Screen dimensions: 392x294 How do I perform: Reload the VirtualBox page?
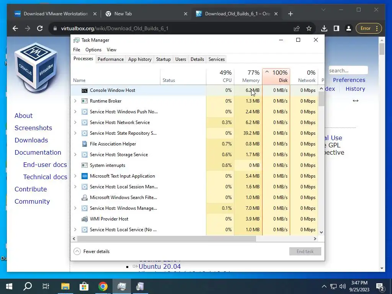[x=40, y=28]
